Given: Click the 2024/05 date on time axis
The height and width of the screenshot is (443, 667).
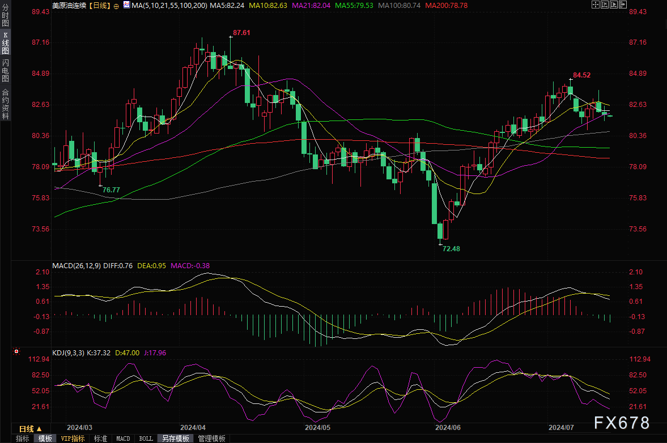Looking at the screenshot, I should [x=317, y=428].
